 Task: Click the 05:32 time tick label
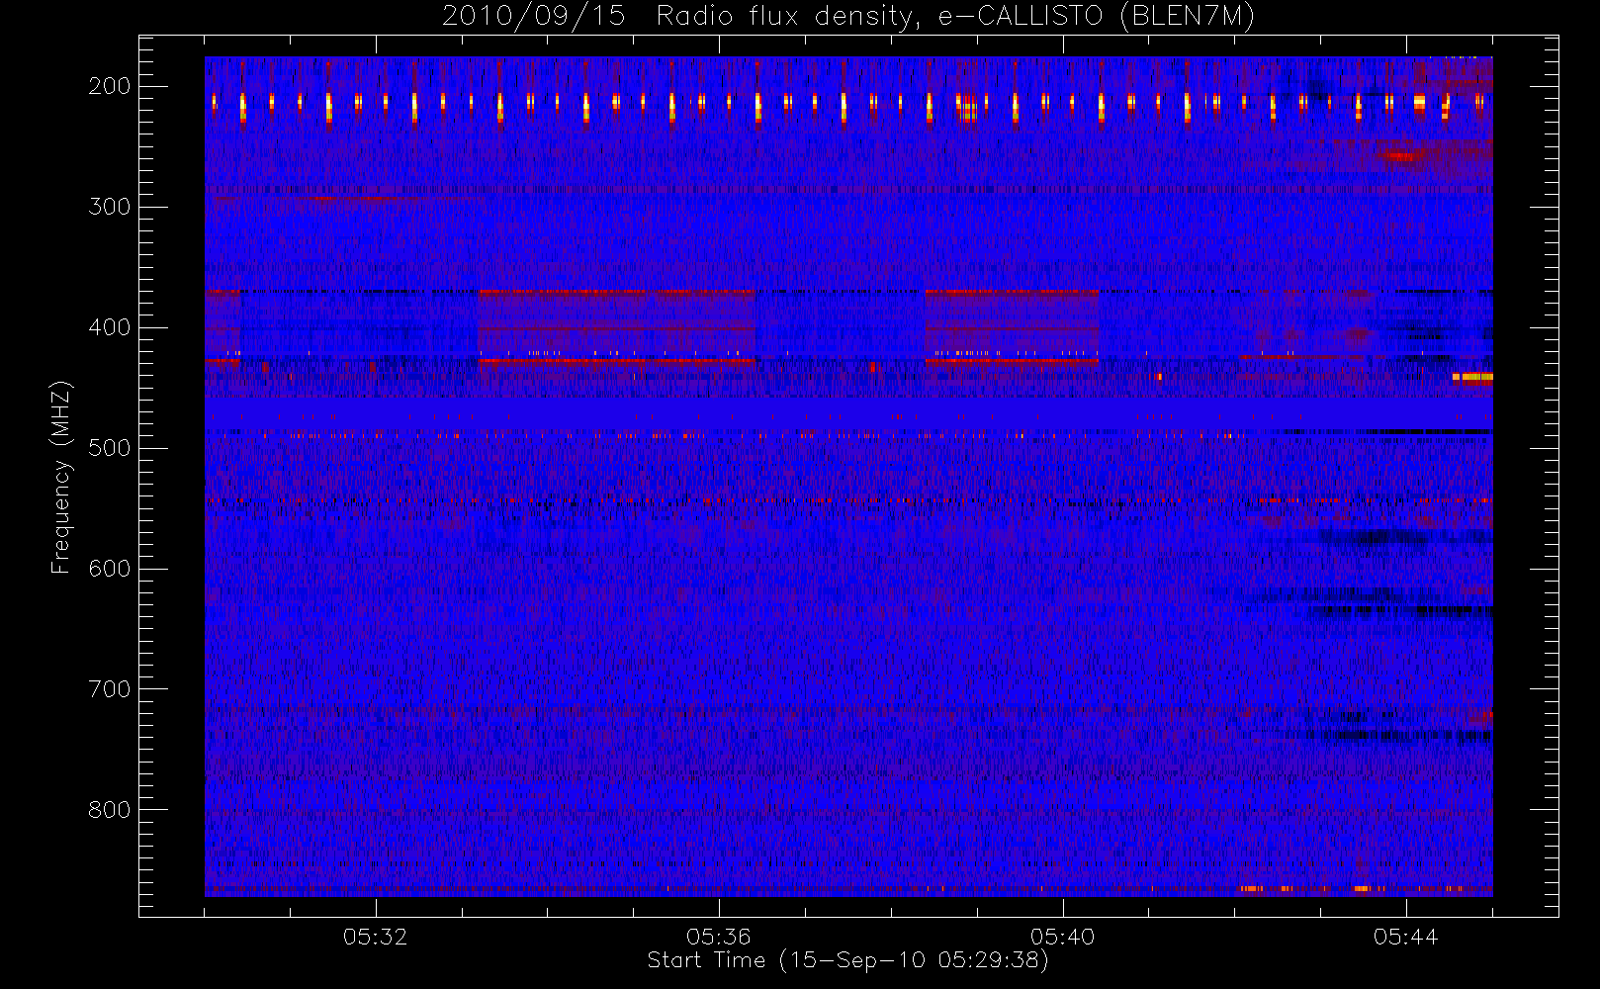coord(376,937)
